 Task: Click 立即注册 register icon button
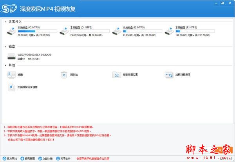pyautogui.click(x=40, y=158)
